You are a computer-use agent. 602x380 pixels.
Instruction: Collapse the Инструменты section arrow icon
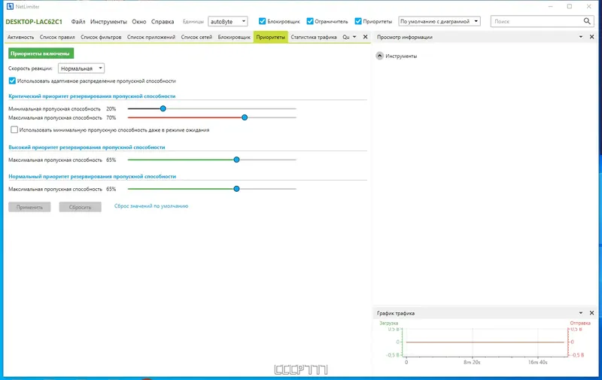pos(379,56)
